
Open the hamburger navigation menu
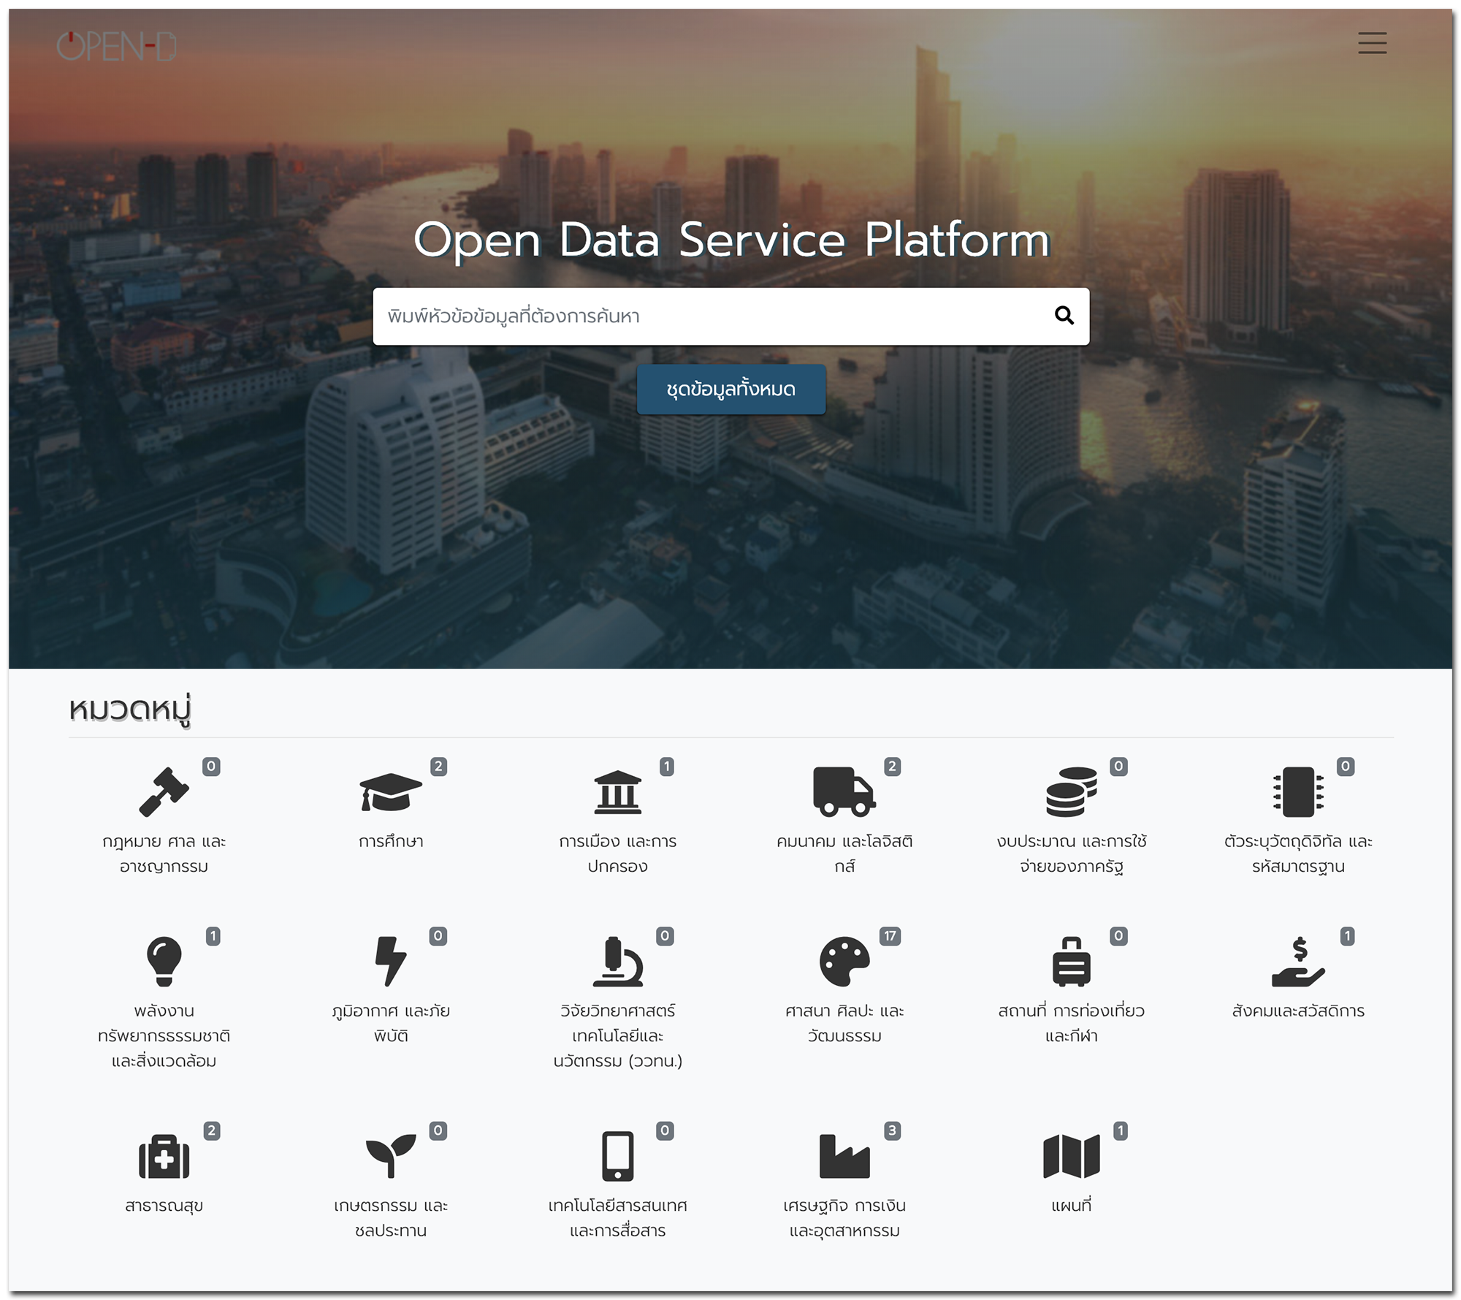point(1372,43)
